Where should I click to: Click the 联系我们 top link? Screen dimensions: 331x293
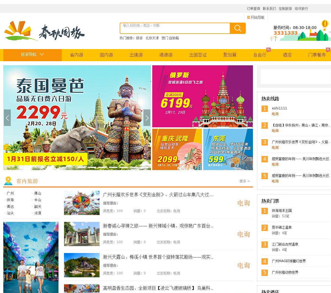[269, 9]
